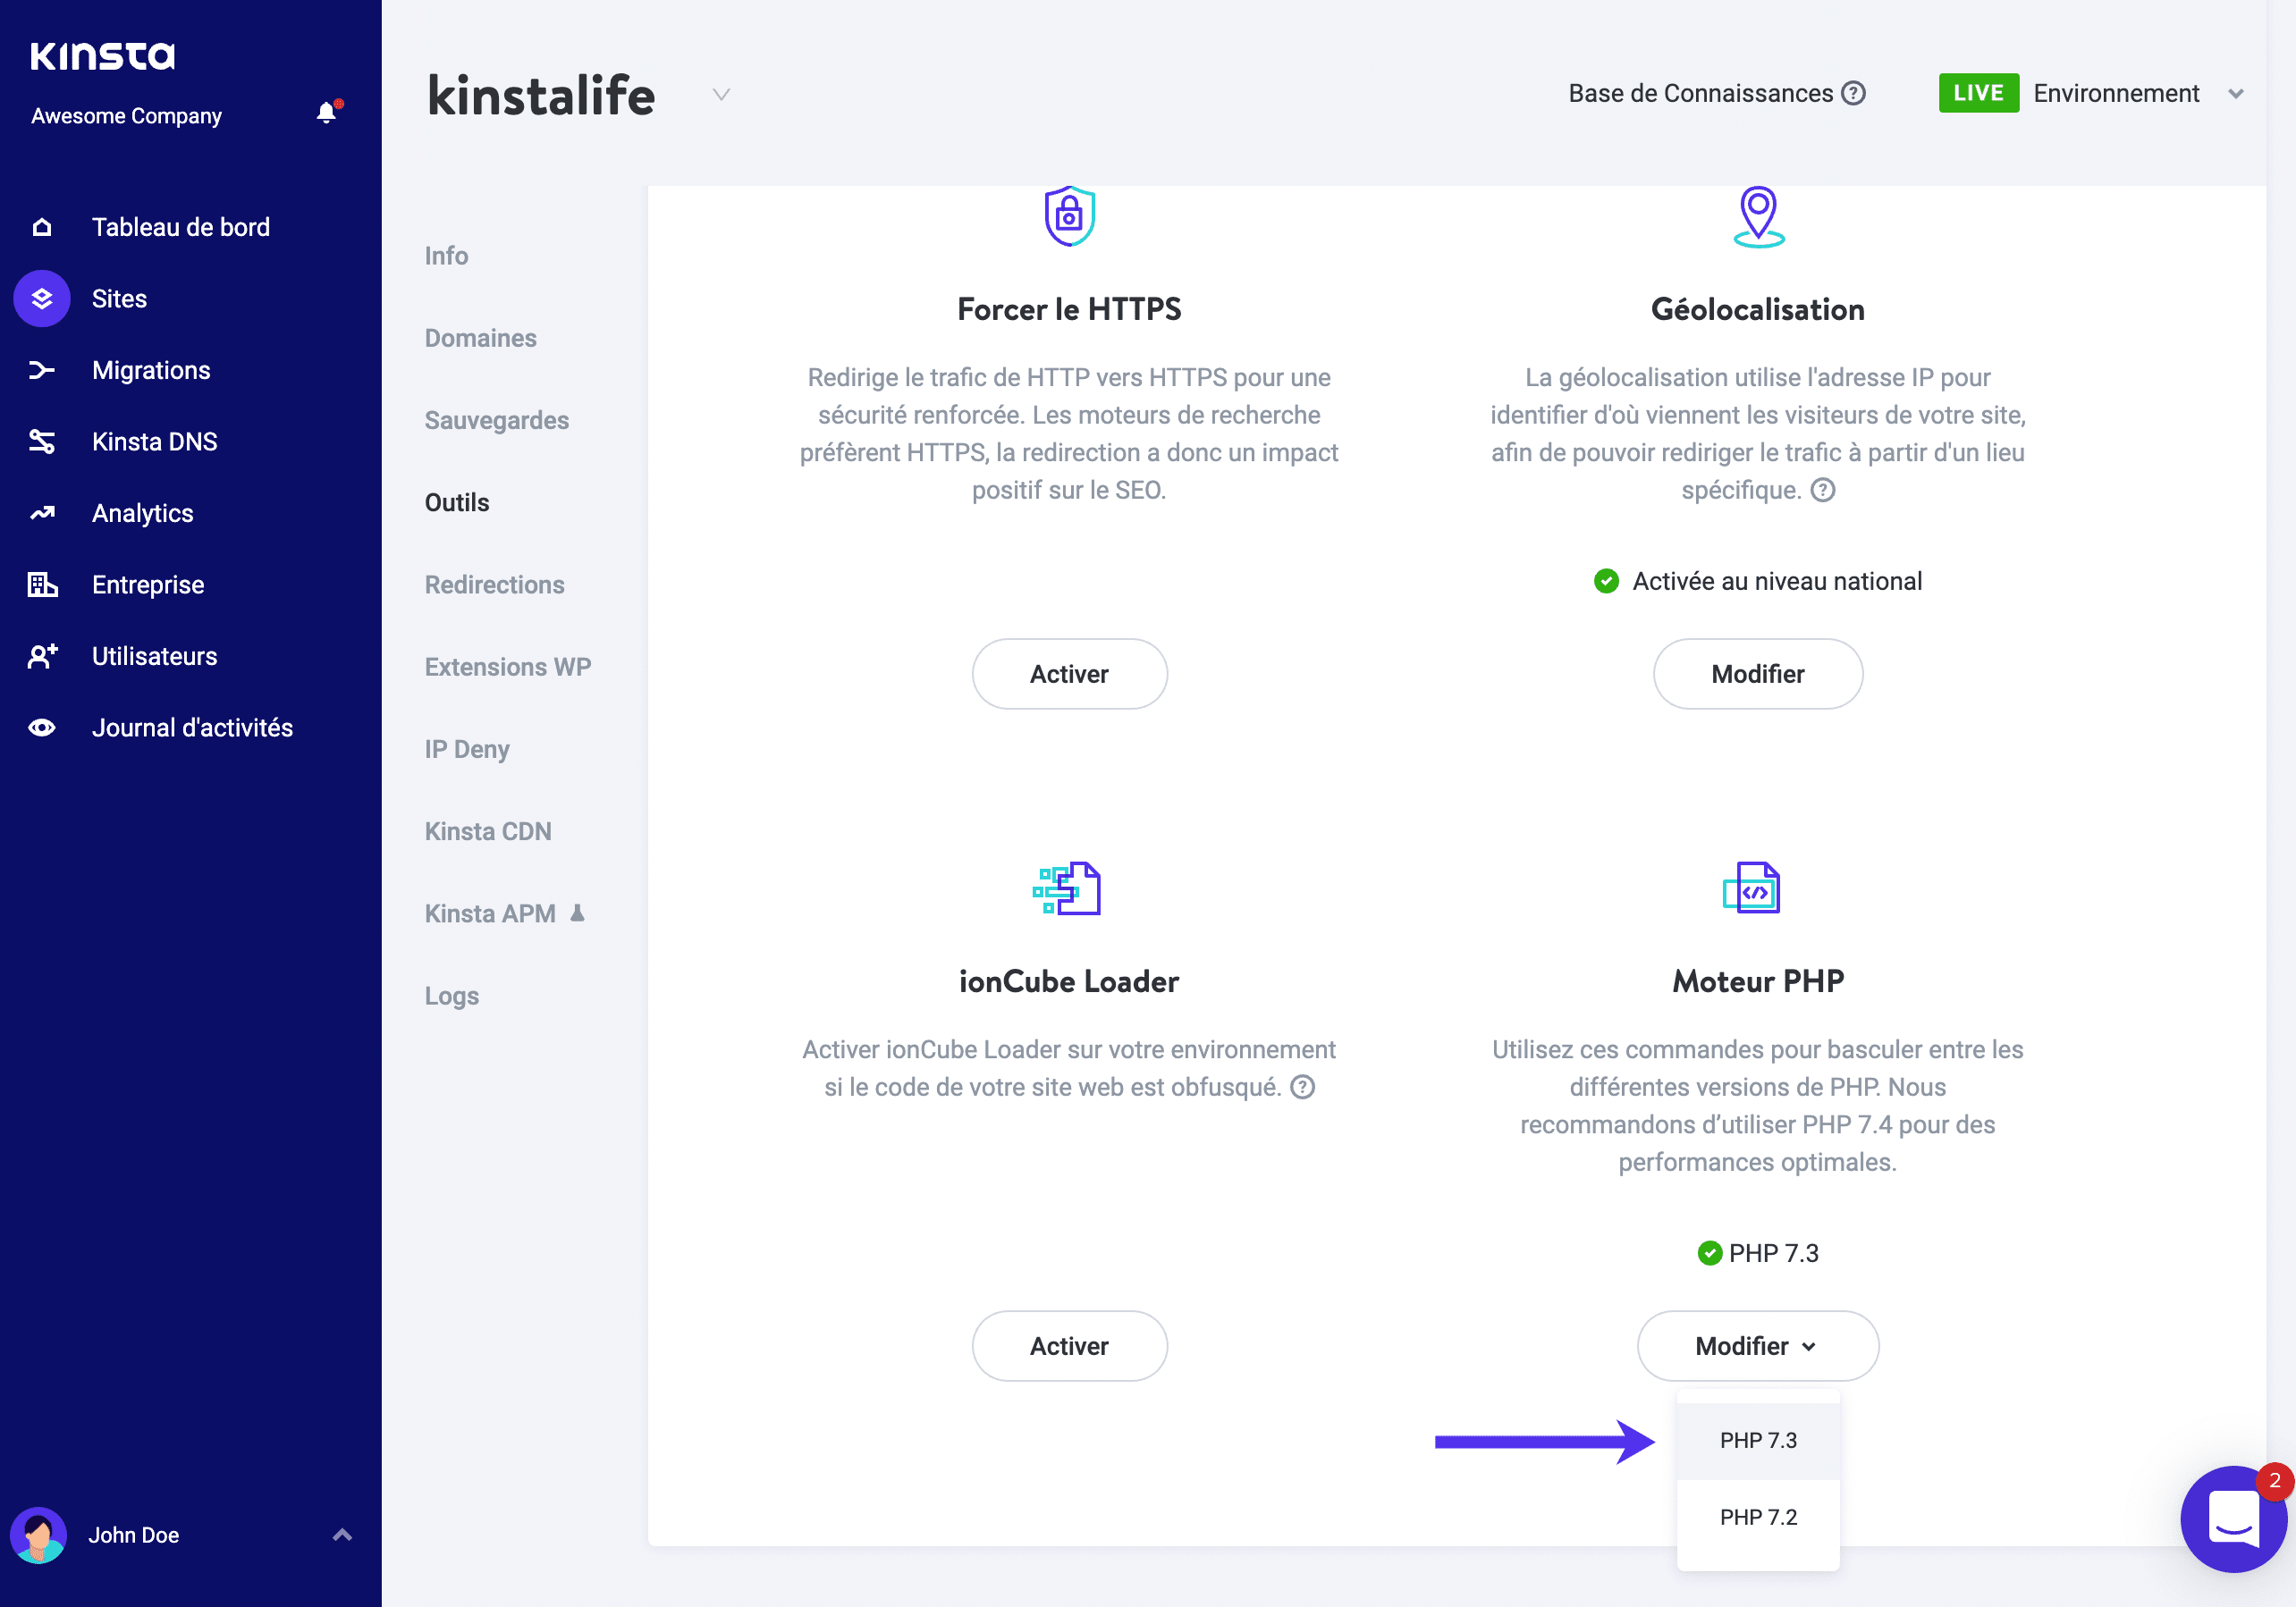Open the Info tab

(x=446, y=256)
